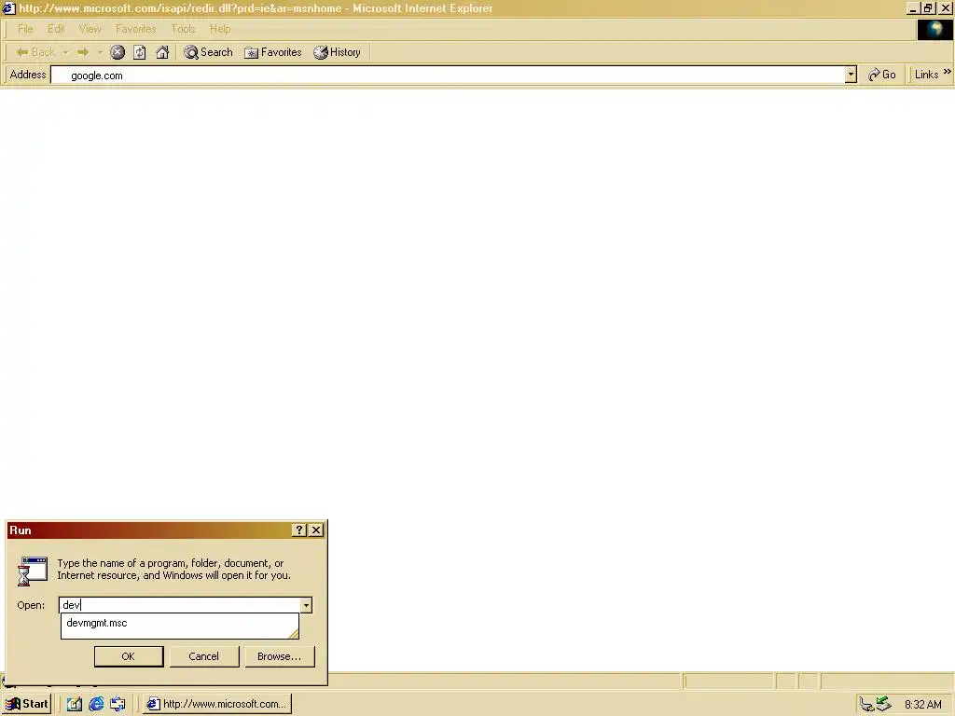The height and width of the screenshot is (716, 955).
Task: Click the Go button beside the address bar
Action: click(x=882, y=75)
